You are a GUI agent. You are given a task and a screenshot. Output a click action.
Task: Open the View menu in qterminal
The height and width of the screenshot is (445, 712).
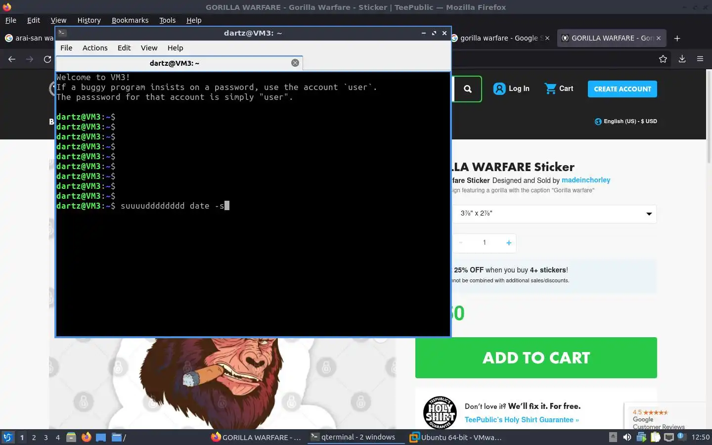pos(149,48)
